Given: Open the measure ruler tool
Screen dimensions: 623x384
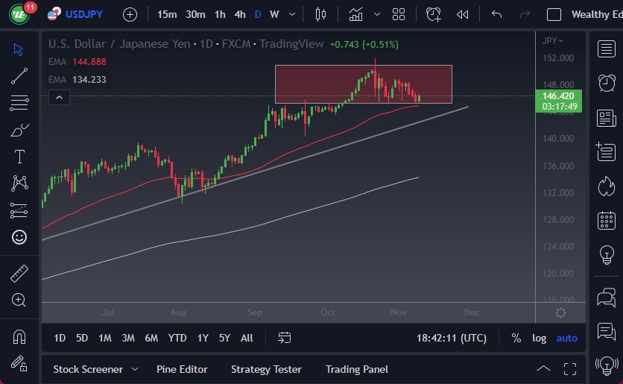Looking at the screenshot, I should click(19, 274).
